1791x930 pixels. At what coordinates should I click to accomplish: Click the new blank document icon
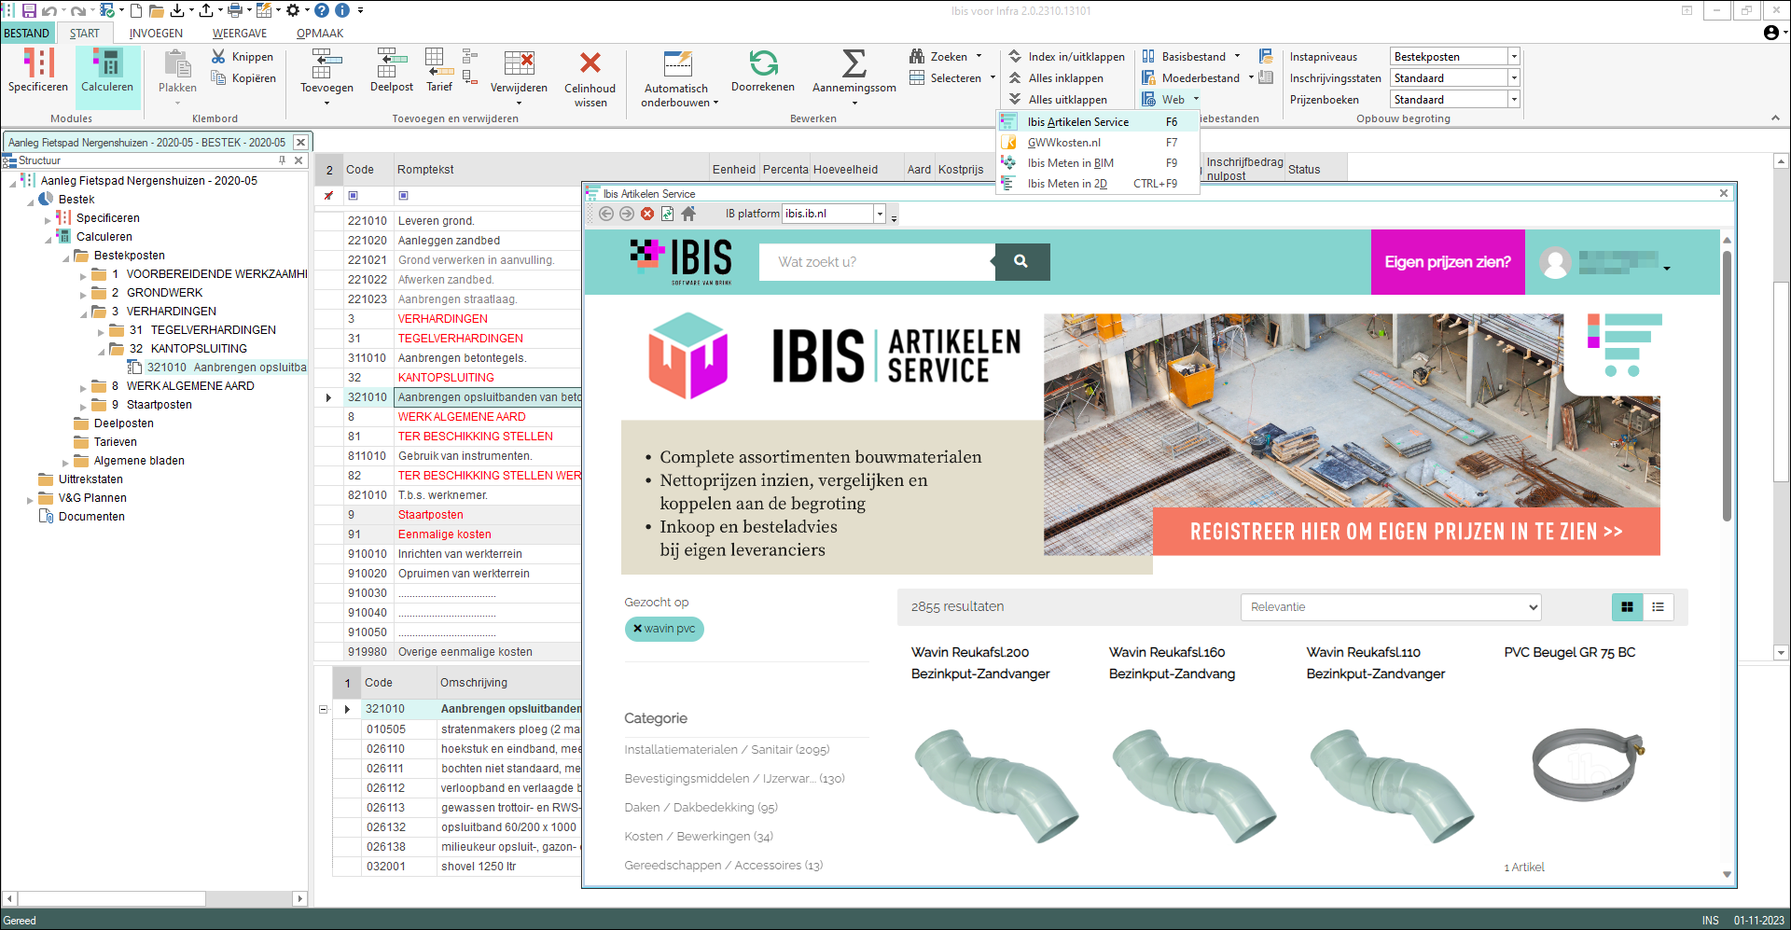pos(136,10)
